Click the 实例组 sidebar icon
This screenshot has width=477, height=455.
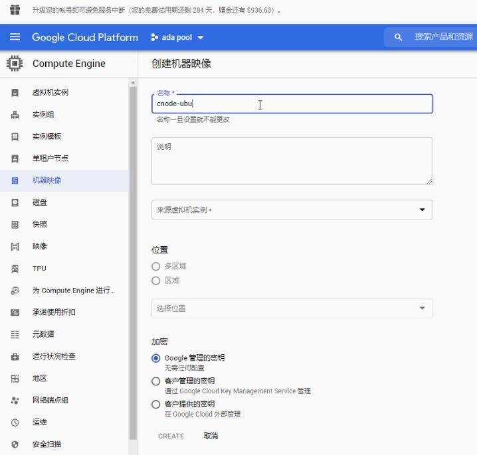click(15, 115)
